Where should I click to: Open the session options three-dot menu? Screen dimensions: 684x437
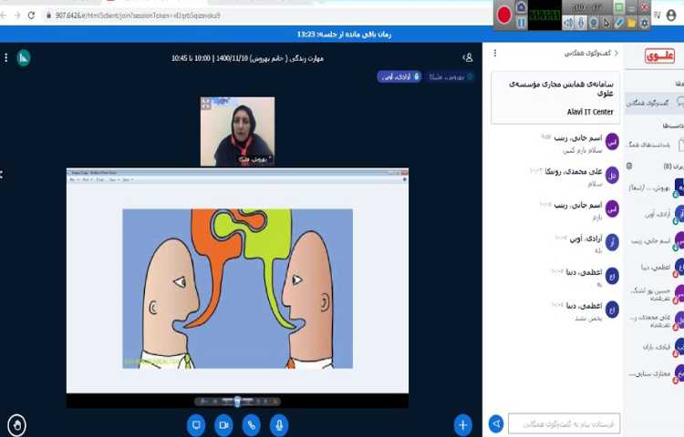(x=5, y=57)
